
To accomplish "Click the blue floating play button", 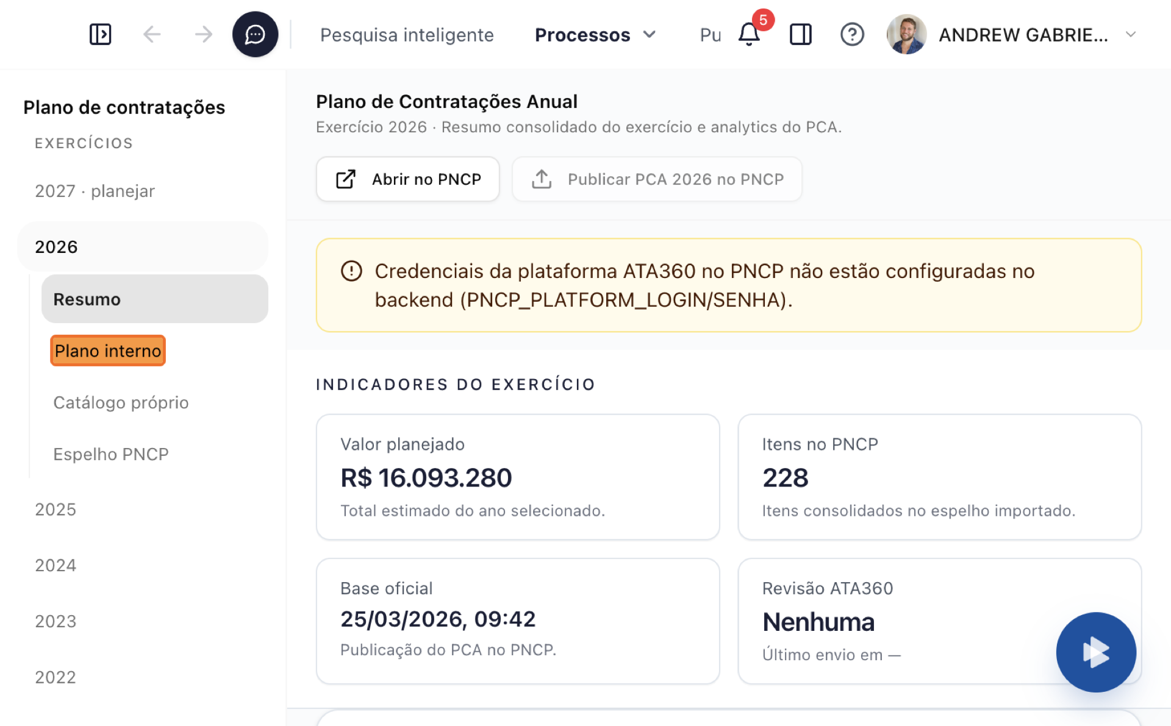I will 1096,652.
